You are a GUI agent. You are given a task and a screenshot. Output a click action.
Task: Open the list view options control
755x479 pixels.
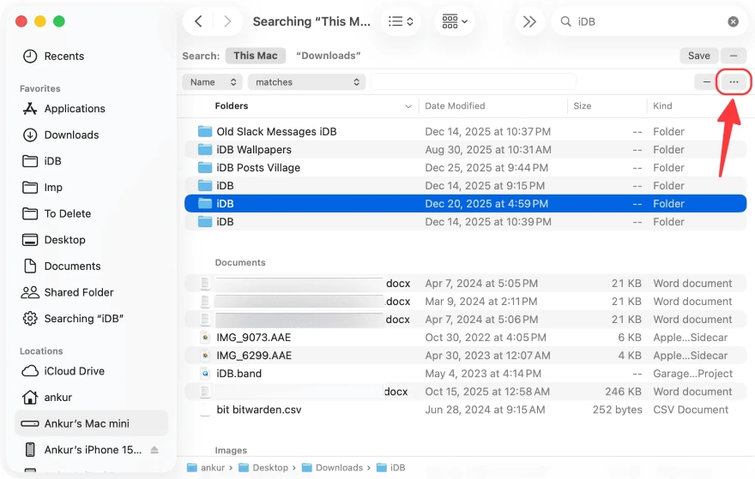click(x=401, y=21)
